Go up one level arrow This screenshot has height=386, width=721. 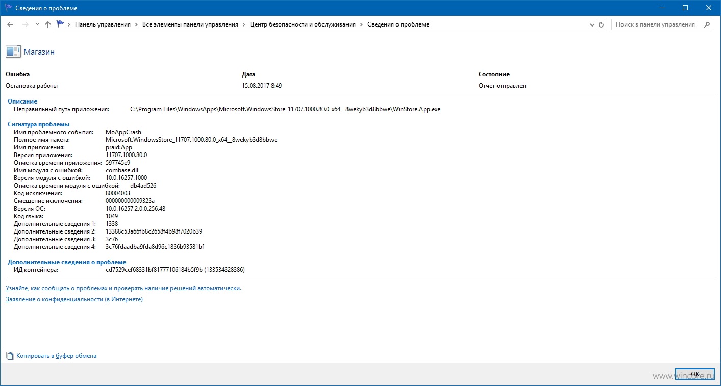point(48,24)
